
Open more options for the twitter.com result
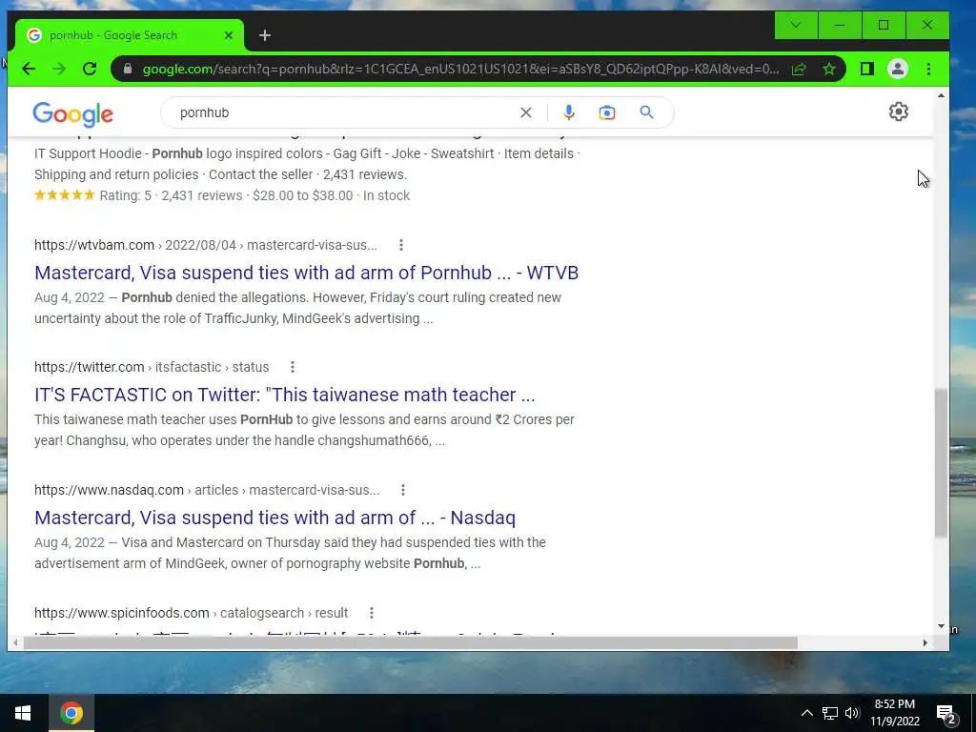point(292,367)
